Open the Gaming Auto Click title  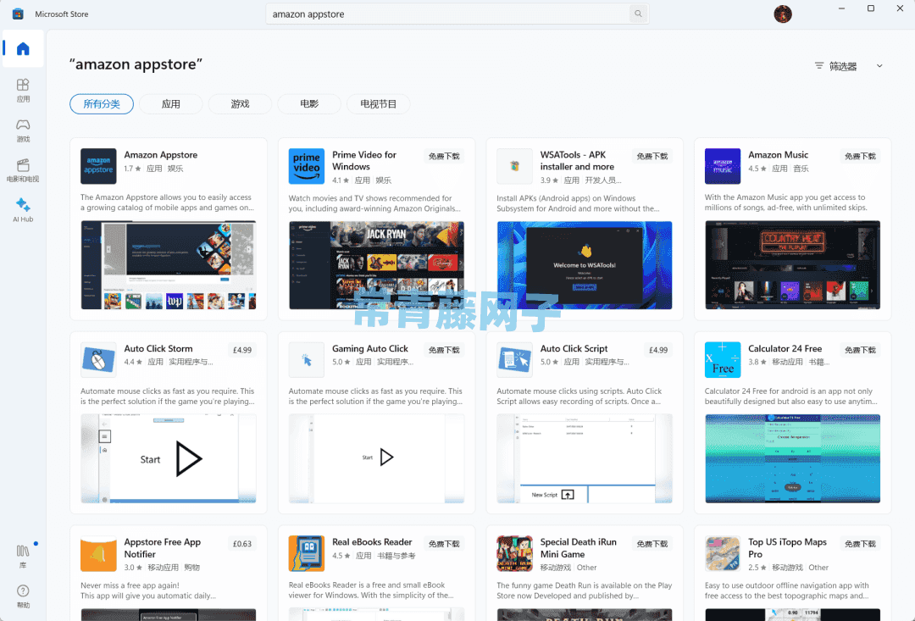(370, 348)
